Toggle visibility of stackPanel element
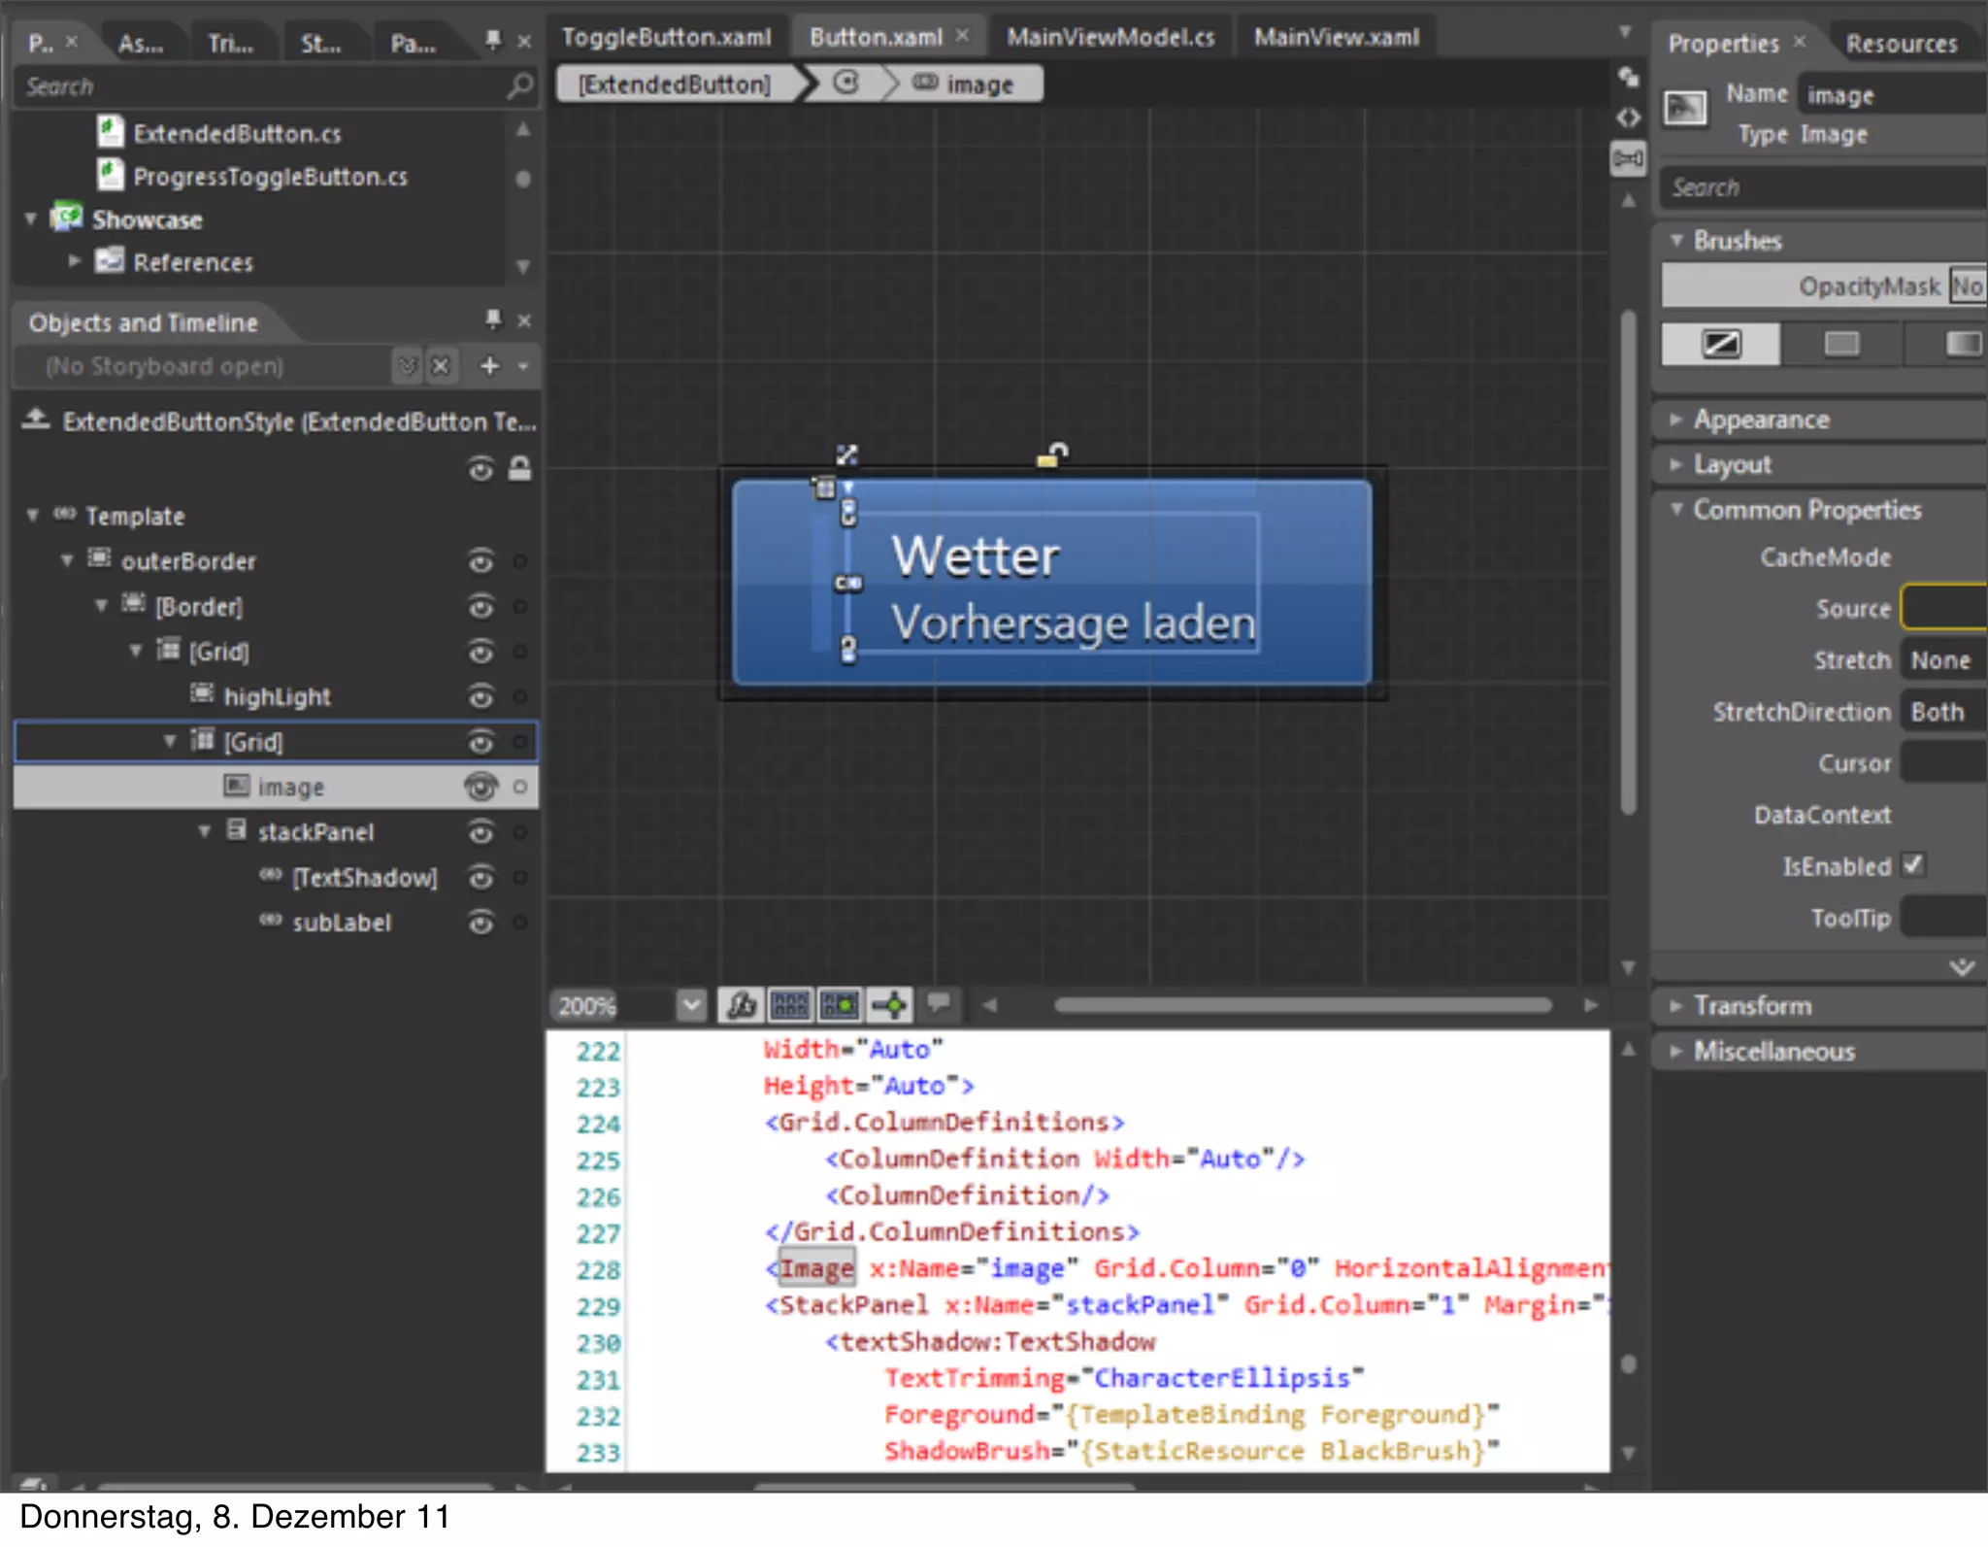Viewport: 1988px width, 1547px height. click(x=480, y=832)
